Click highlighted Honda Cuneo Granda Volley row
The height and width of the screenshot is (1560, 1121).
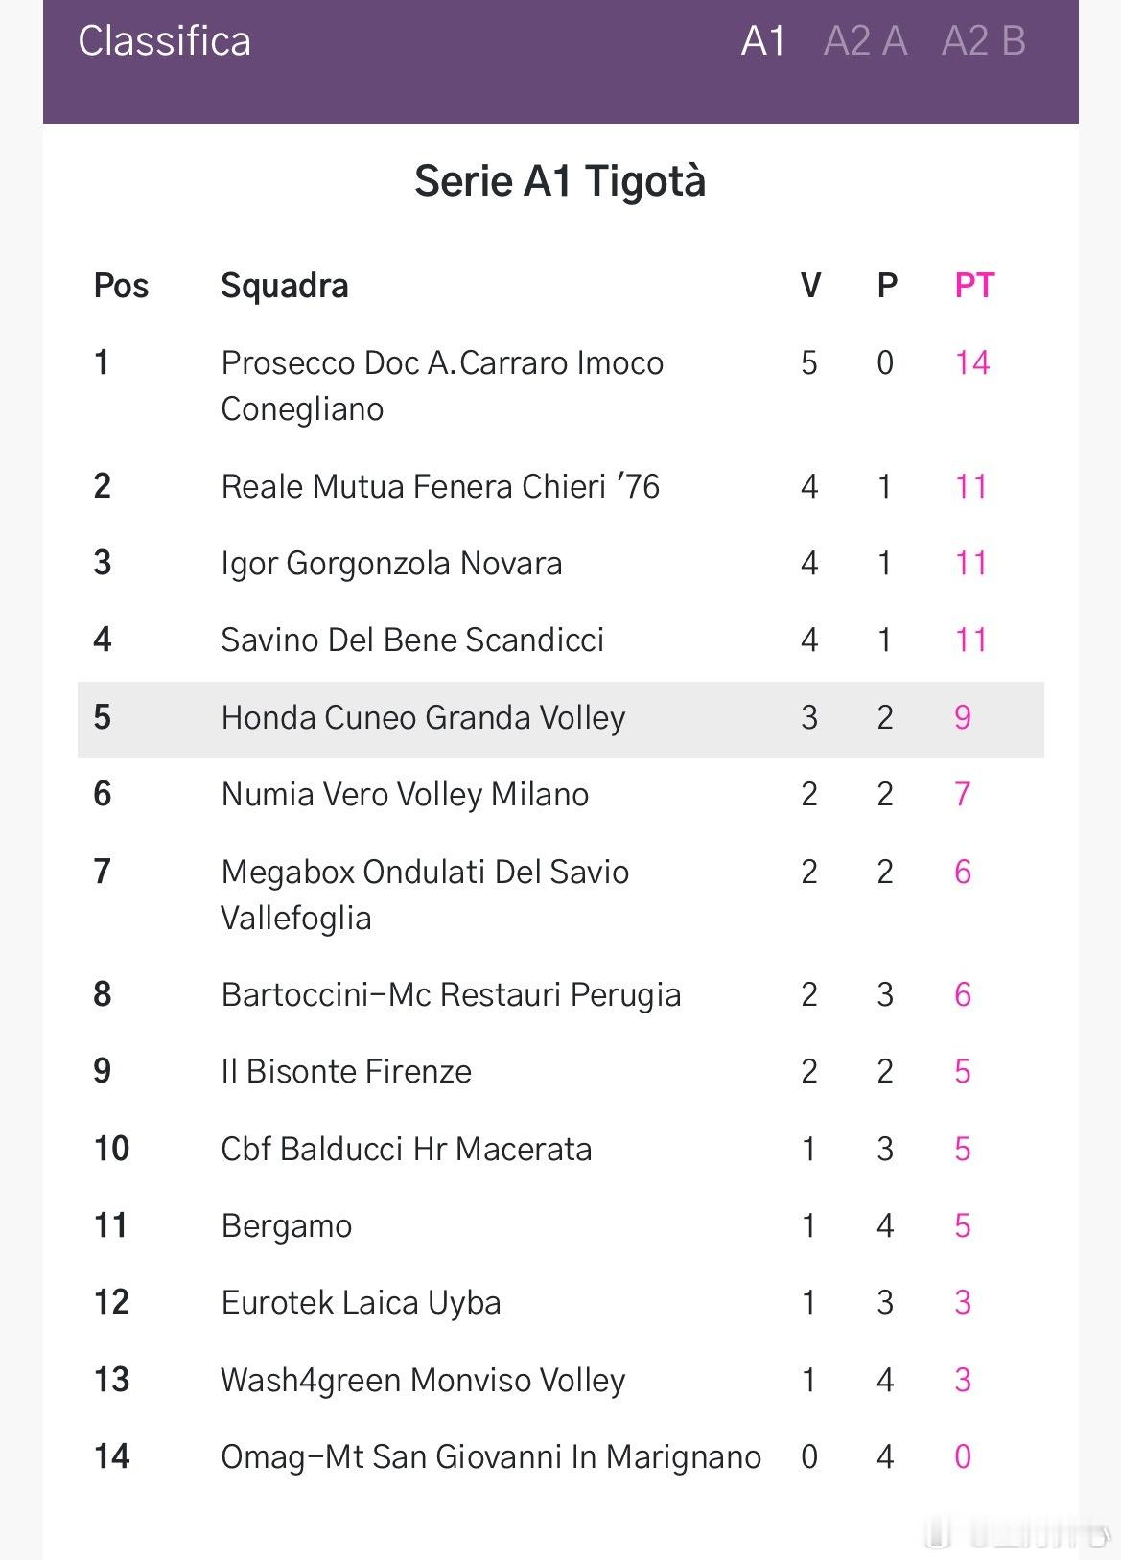[x=423, y=717]
